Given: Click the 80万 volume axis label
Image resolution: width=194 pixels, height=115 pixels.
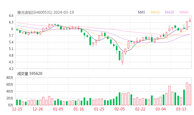Looking at the screenshot, I should [x=10, y=78].
